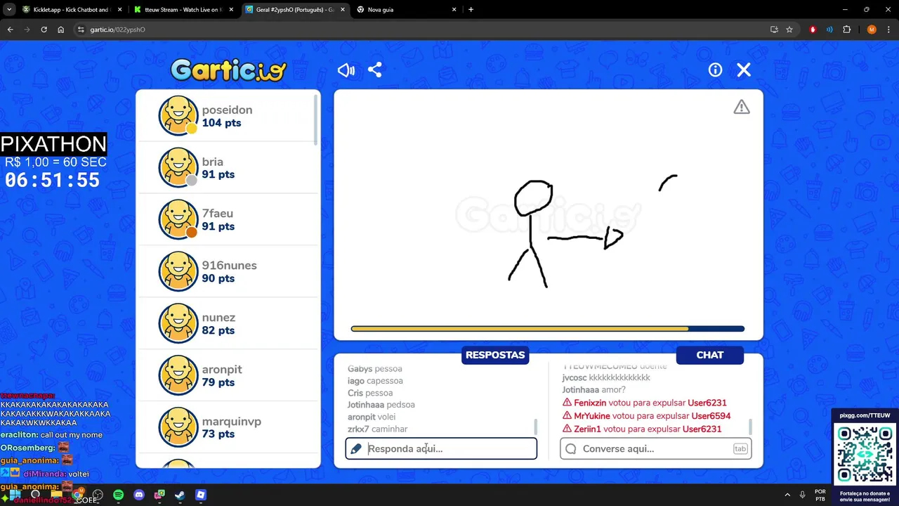Open the tab search dropdown
The height and width of the screenshot is (506, 899).
click(9, 10)
